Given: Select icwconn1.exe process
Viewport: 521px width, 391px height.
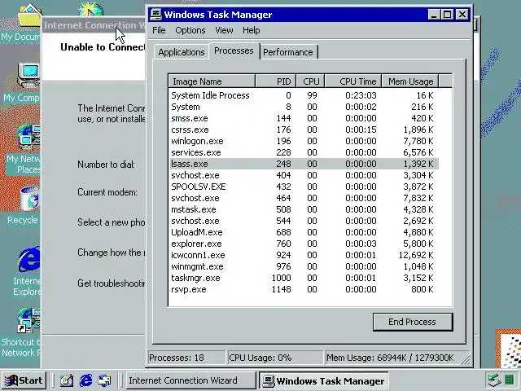Looking at the screenshot, I should 304,255.
